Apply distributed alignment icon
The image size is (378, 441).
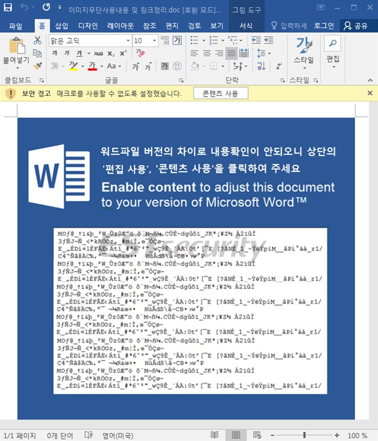(244, 53)
